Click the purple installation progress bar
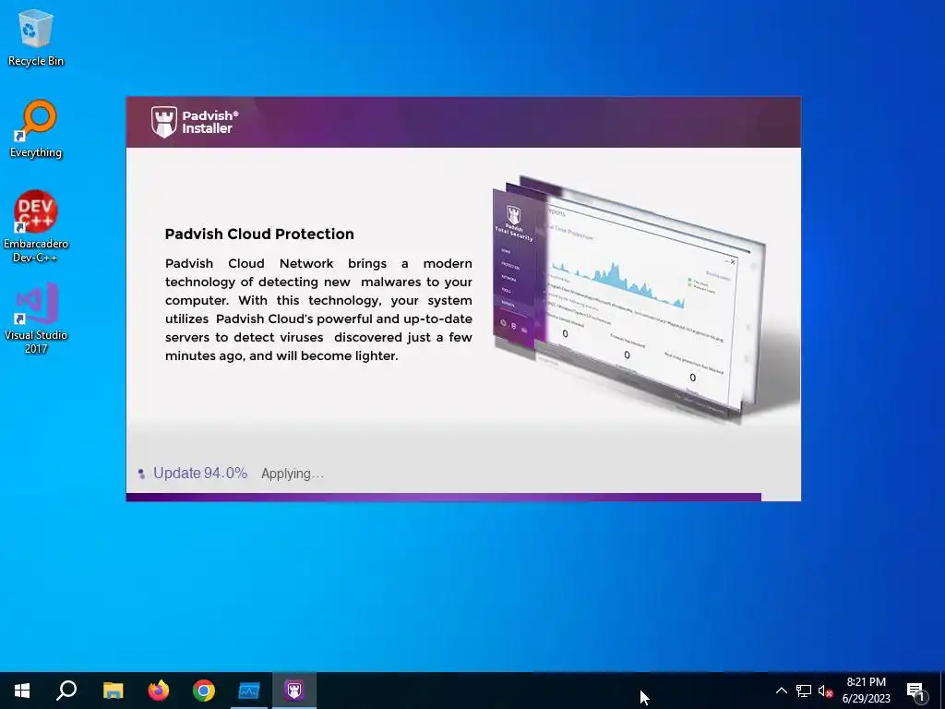 click(444, 498)
